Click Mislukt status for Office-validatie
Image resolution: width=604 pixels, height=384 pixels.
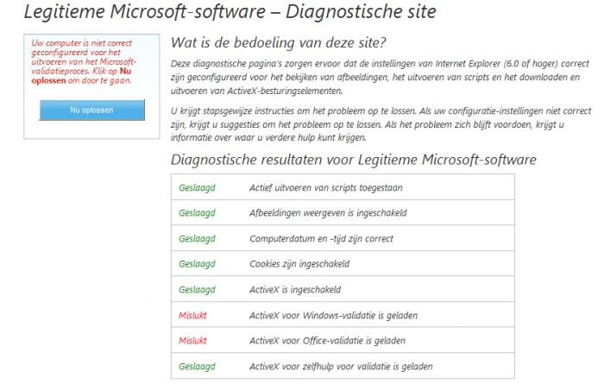[x=192, y=341]
